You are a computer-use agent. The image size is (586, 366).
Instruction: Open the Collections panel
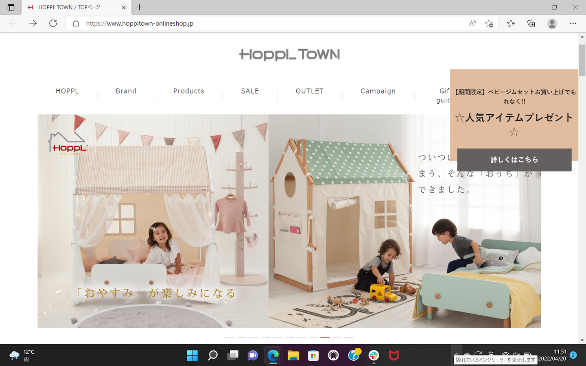pos(531,23)
